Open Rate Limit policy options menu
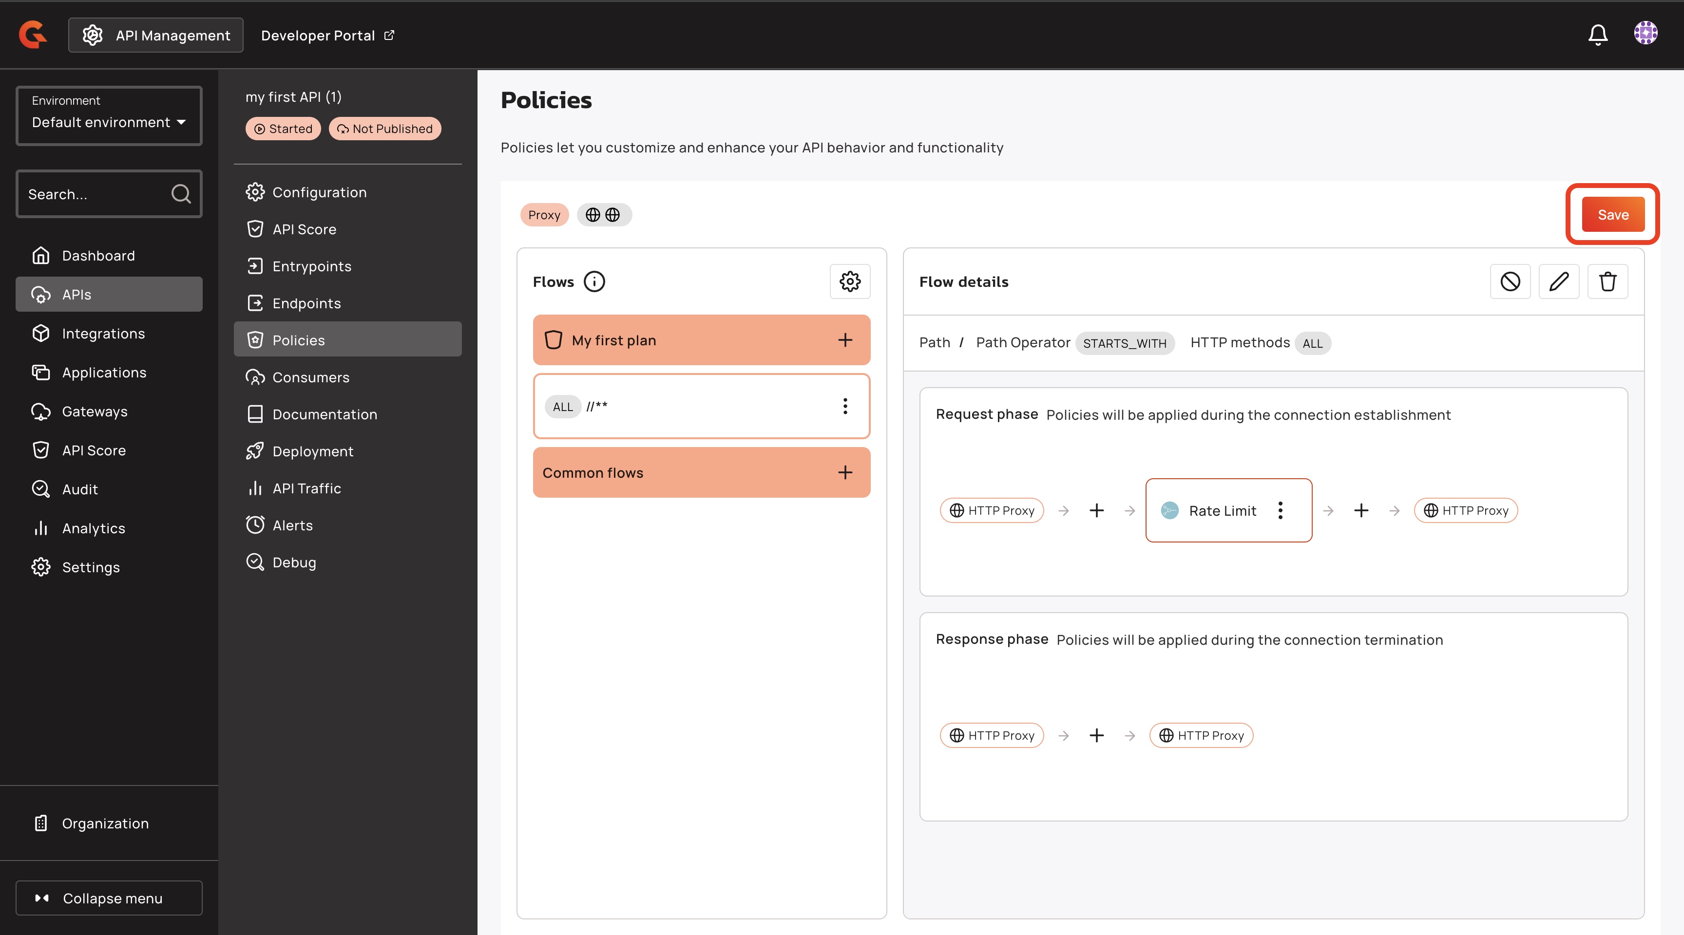Screen dimensions: 1684x935 pos(1280,510)
